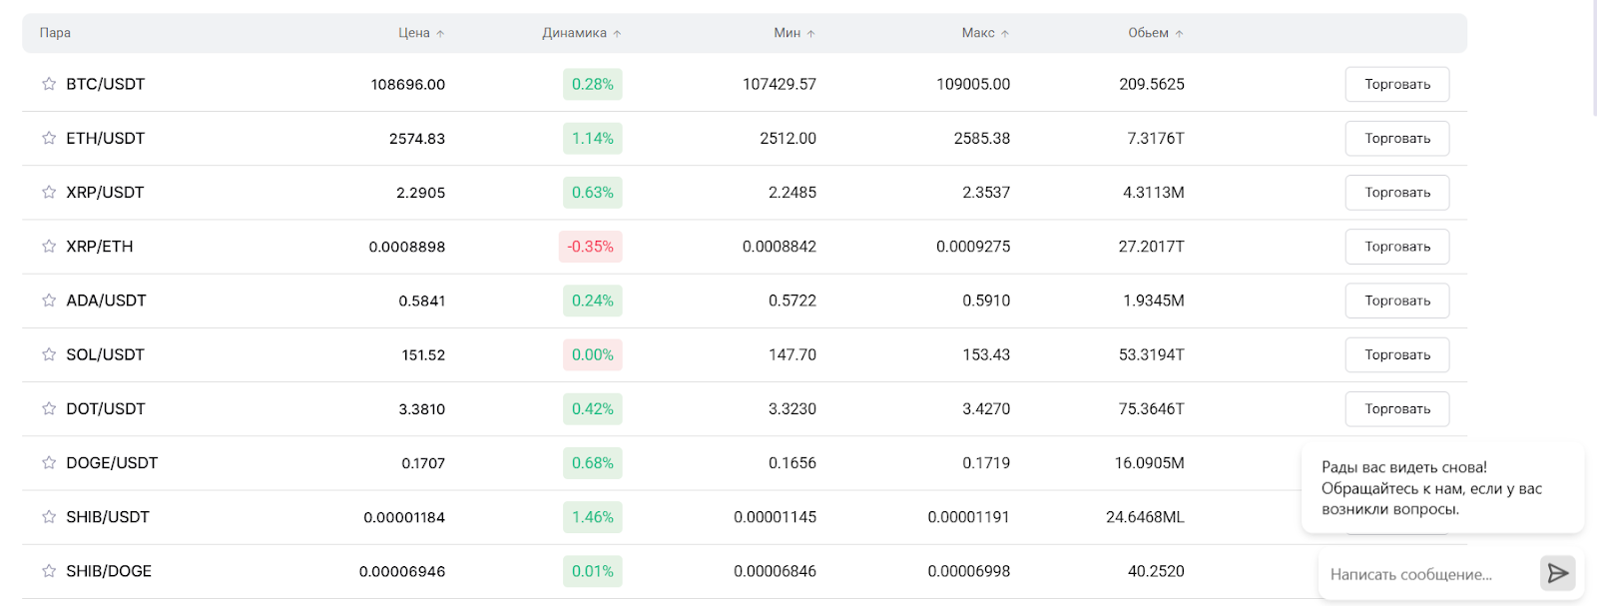Viewport: 1597px width, 606px height.
Task: Star the SHIB/DOGE pair as favorite
Action: [49, 570]
